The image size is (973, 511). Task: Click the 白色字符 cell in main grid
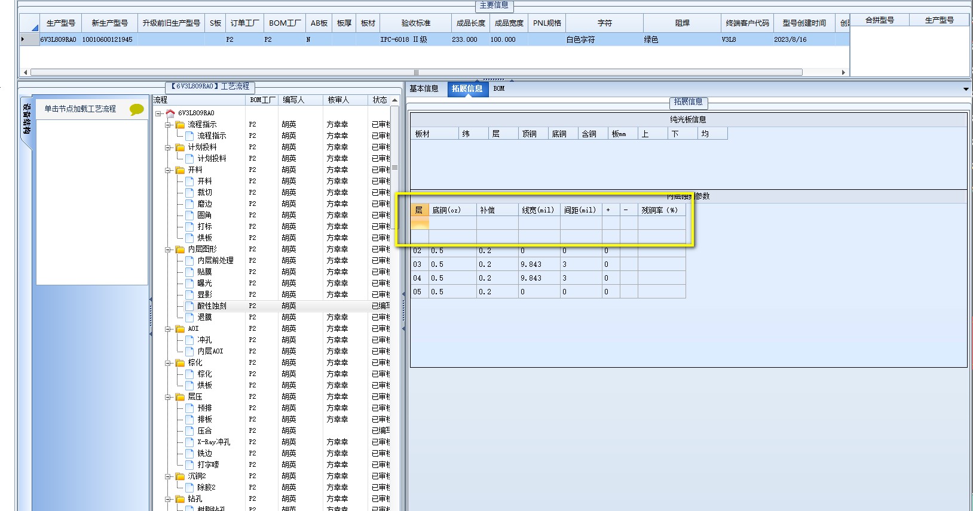click(x=604, y=39)
